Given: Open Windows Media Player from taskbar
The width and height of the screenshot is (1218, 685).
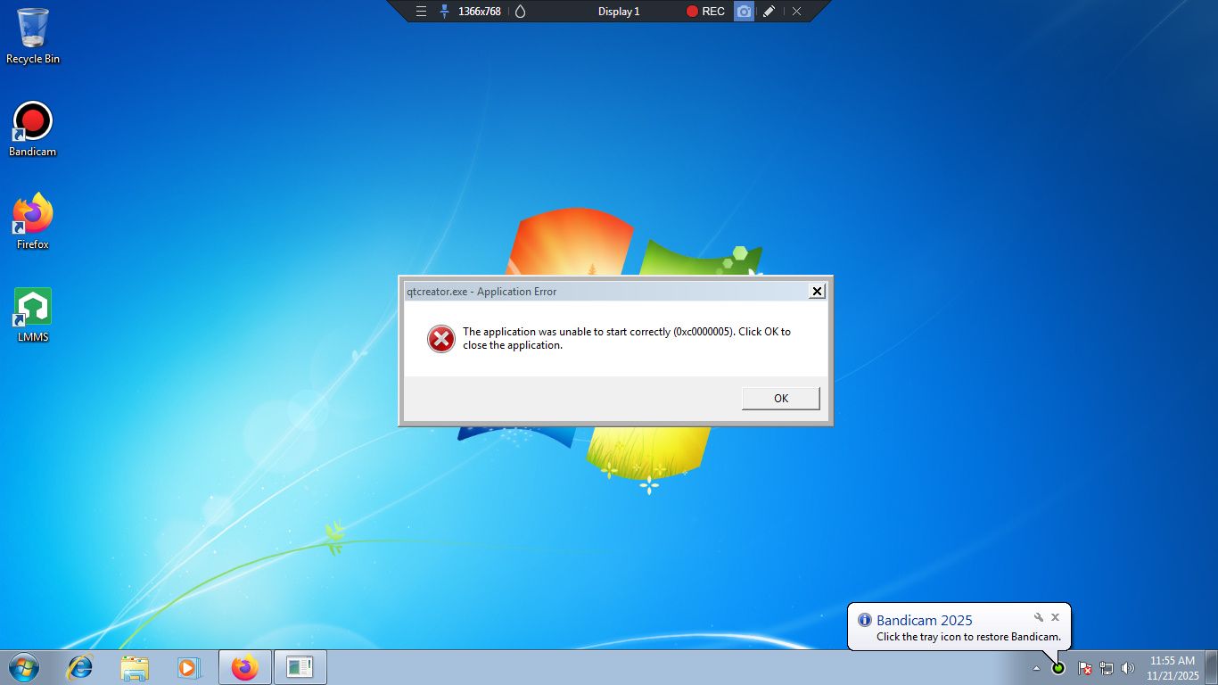Looking at the screenshot, I should [187, 667].
